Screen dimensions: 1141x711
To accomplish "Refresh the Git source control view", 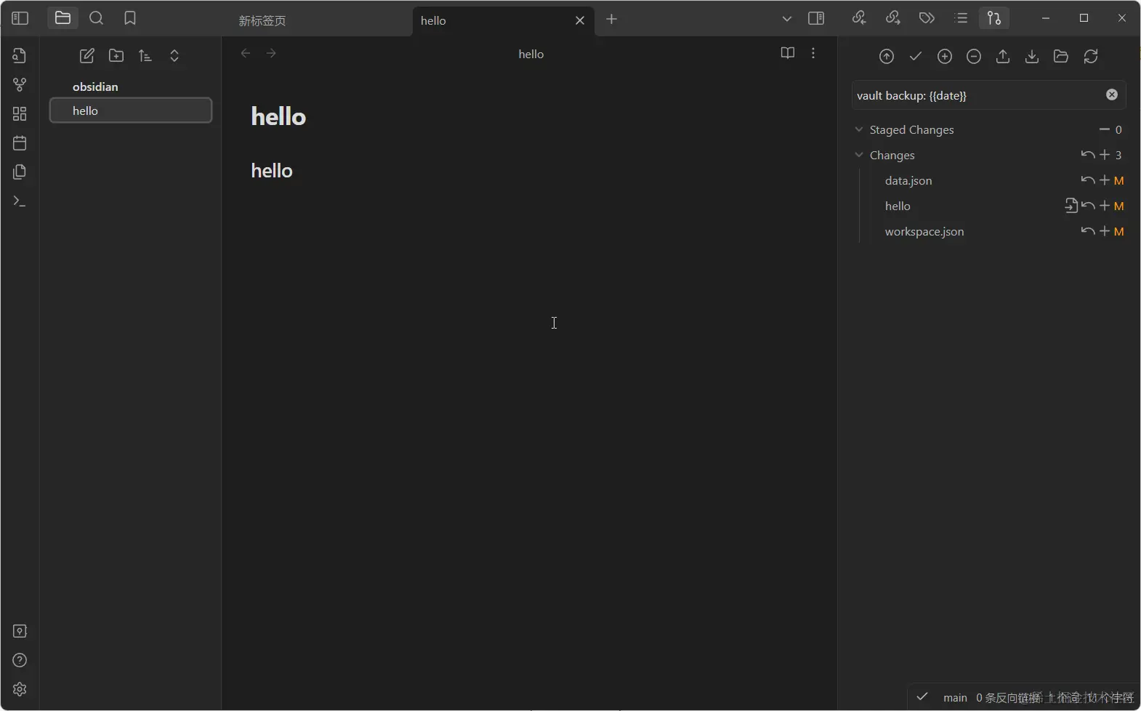I will point(1091,57).
